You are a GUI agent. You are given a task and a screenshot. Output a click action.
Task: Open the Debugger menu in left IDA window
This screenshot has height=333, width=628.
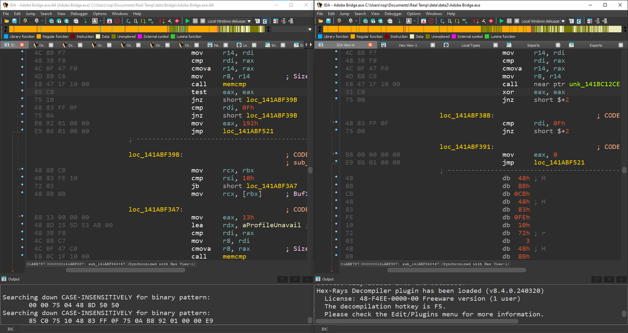coord(79,14)
